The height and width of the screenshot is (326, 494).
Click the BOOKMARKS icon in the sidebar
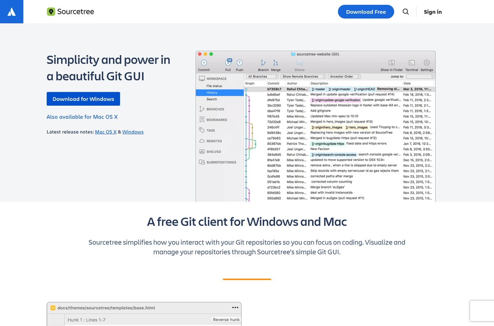[x=202, y=120]
